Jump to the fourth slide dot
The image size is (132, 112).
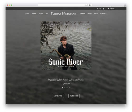(68, 88)
